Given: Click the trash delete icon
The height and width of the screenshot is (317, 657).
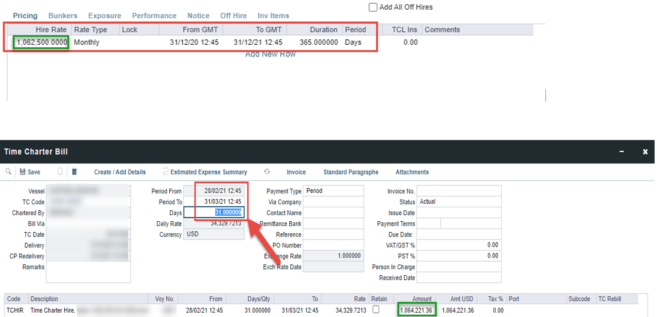Looking at the screenshot, I should pos(74,172).
